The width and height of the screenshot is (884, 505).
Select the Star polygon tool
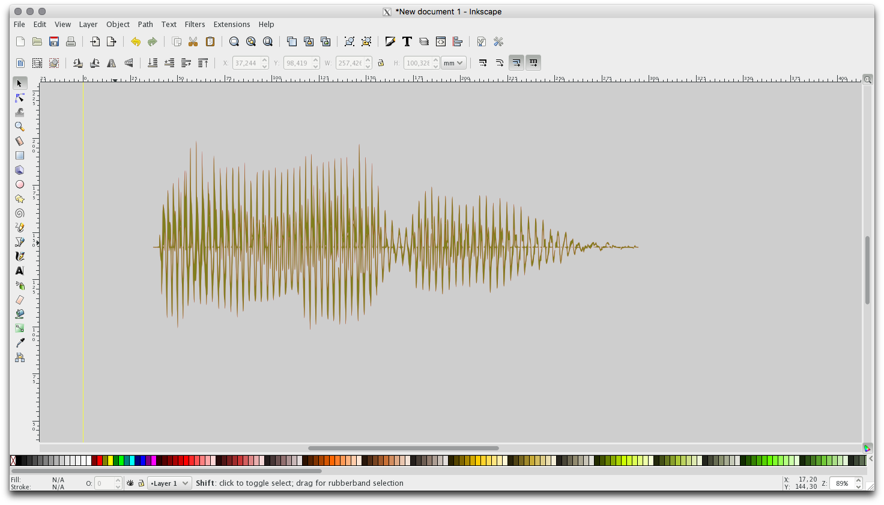tap(19, 199)
